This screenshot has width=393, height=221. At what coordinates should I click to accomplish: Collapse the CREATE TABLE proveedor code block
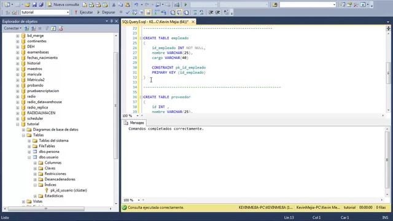(x=141, y=97)
